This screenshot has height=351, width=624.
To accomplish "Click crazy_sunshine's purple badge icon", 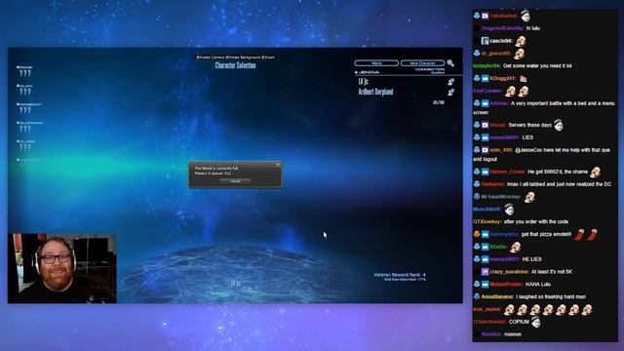I will pos(485,272).
